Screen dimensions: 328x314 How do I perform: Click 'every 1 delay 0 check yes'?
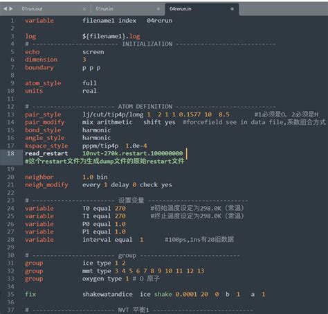(x=127, y=185)
